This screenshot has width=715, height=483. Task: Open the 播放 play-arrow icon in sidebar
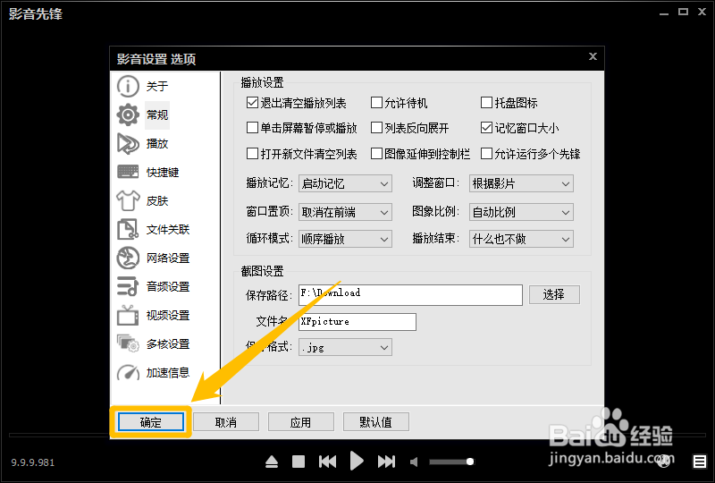(x=128, y=143)
